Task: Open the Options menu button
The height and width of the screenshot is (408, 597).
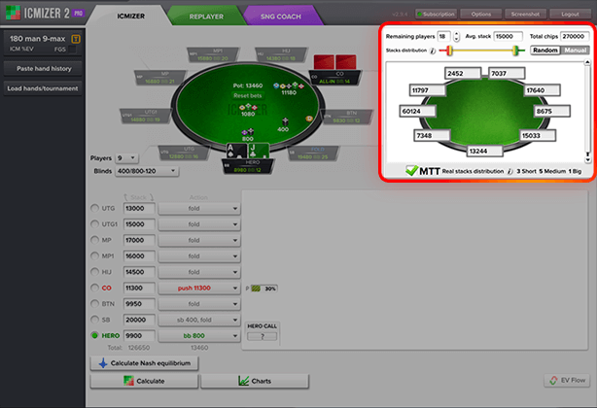Action: point(481,14)
